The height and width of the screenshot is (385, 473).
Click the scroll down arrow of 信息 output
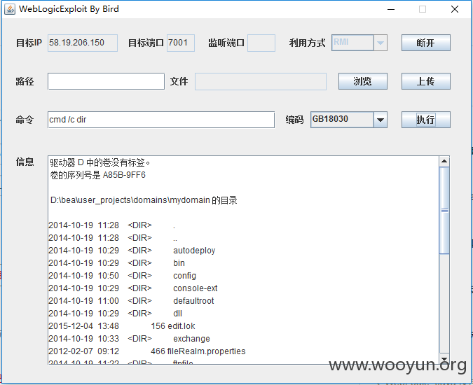[x=444, y=358]
